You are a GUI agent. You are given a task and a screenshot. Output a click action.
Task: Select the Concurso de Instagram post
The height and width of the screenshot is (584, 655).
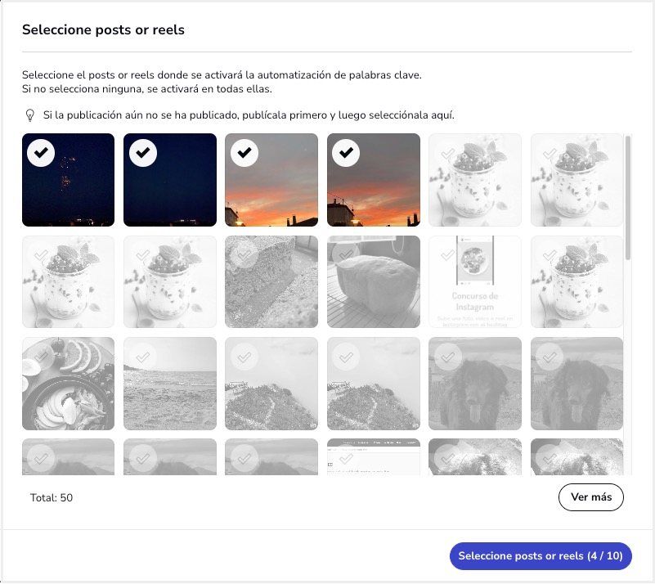click(x=474, y=282)
